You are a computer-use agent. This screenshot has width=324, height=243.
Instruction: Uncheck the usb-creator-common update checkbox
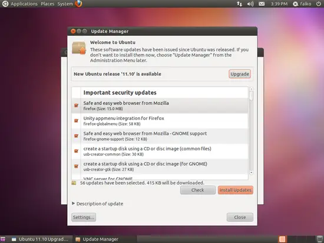point(76,151)
